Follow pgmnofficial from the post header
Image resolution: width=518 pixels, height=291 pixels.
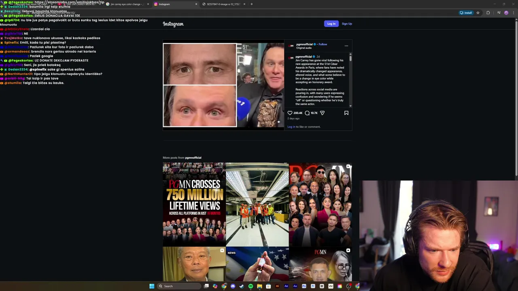click(323, 44)
